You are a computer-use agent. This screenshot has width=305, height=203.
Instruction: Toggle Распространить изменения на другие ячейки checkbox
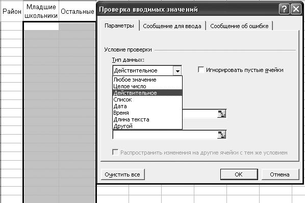115,152
